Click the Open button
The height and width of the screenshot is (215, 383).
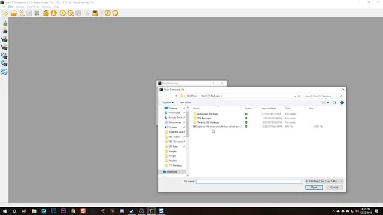pos(314,188)
